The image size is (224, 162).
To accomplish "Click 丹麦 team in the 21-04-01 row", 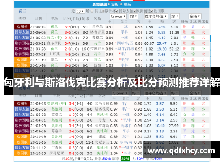I will 102,120.
